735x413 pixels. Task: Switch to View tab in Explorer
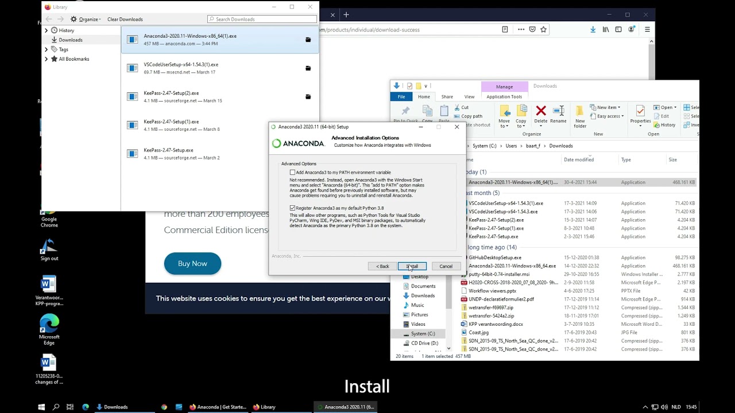coord(469,96)
